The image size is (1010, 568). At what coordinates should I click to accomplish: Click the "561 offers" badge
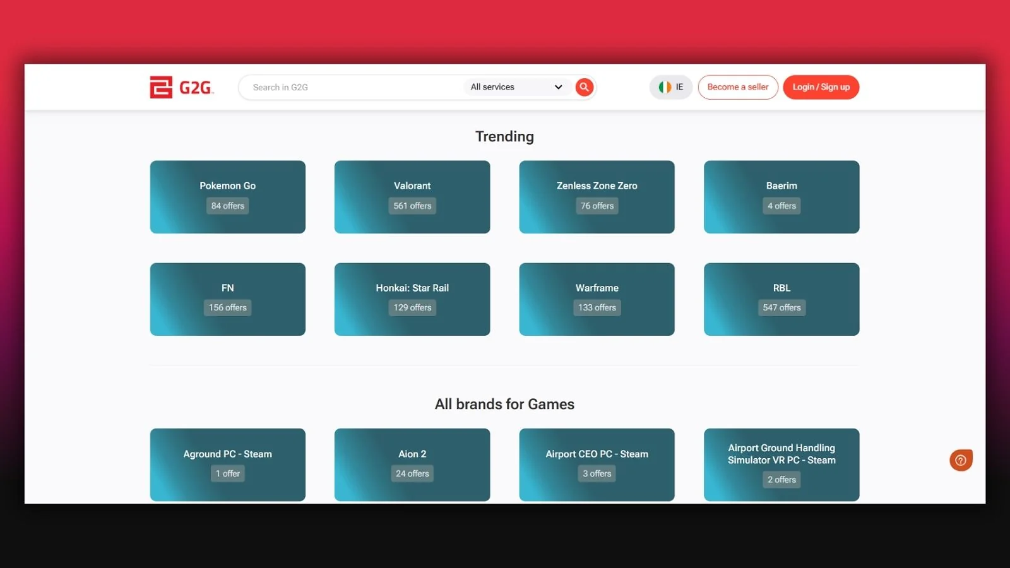[x=412, y=206]
